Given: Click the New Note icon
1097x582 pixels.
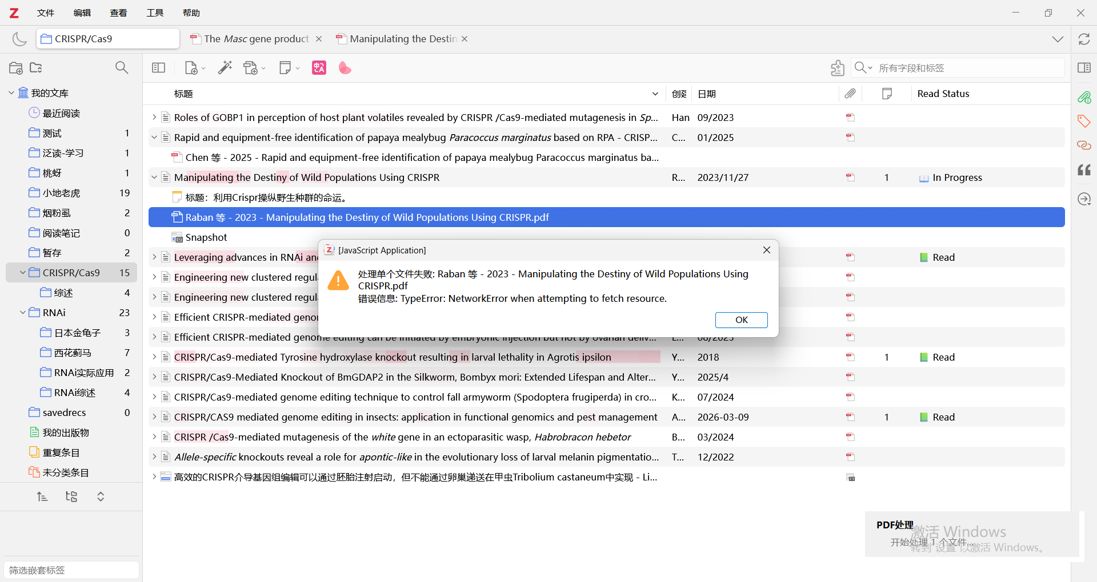Looking at the screenshot, I should 285,68.
